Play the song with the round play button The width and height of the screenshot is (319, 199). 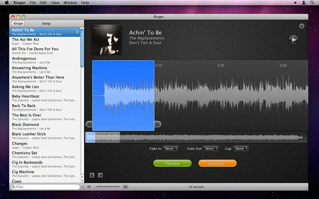(x=293, y=40)
